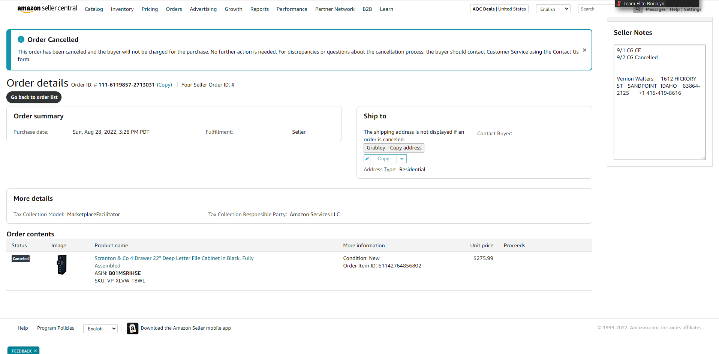
Task: Click the Residential address type value
Action: click(412, 169)
